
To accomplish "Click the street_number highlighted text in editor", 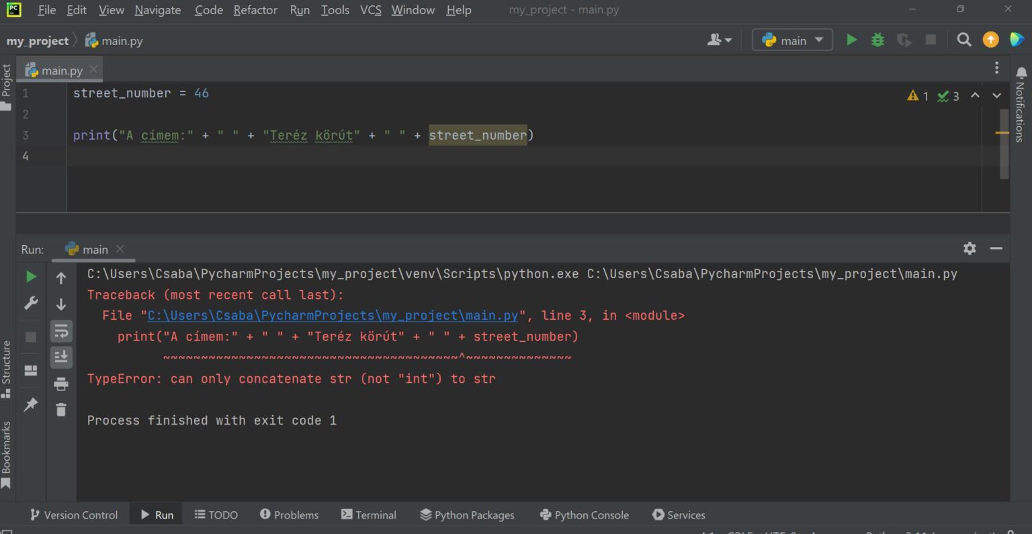I will pos(478,135).
